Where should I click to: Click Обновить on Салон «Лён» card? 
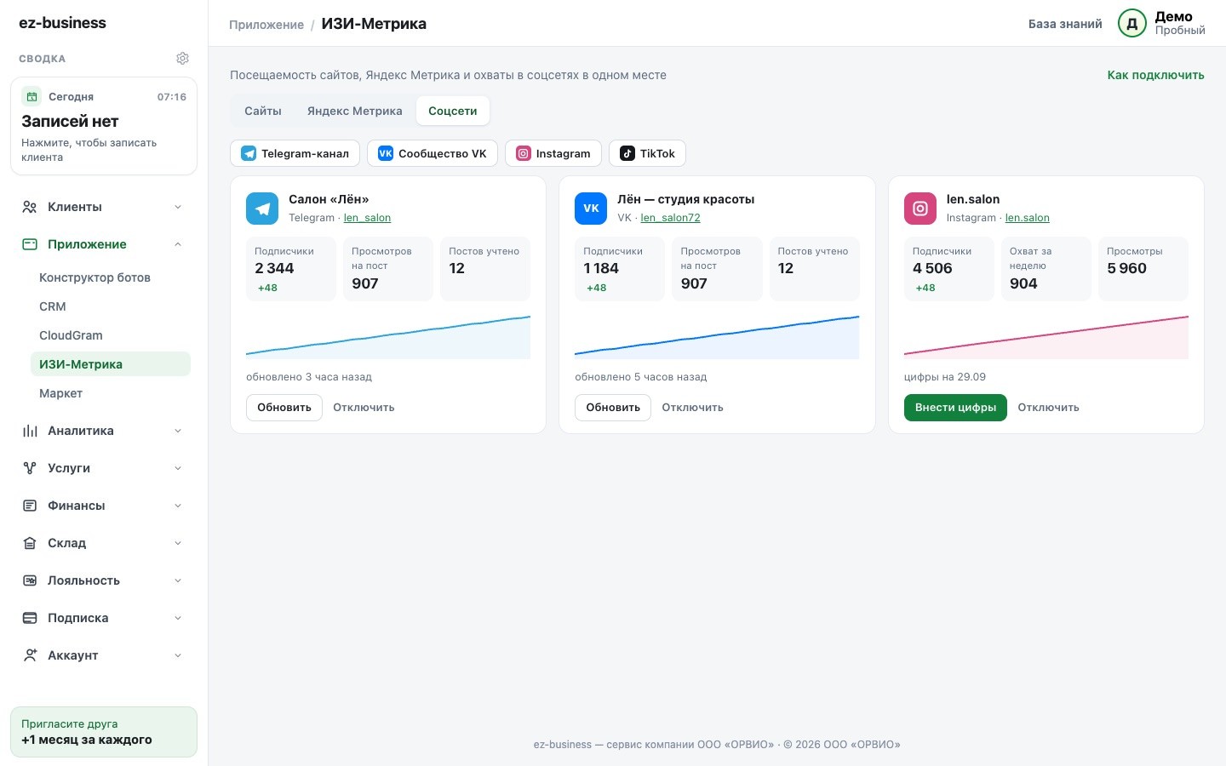(x=284, y=408)
